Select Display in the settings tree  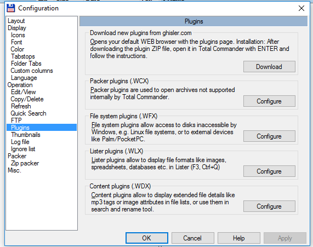pos(17,28)
